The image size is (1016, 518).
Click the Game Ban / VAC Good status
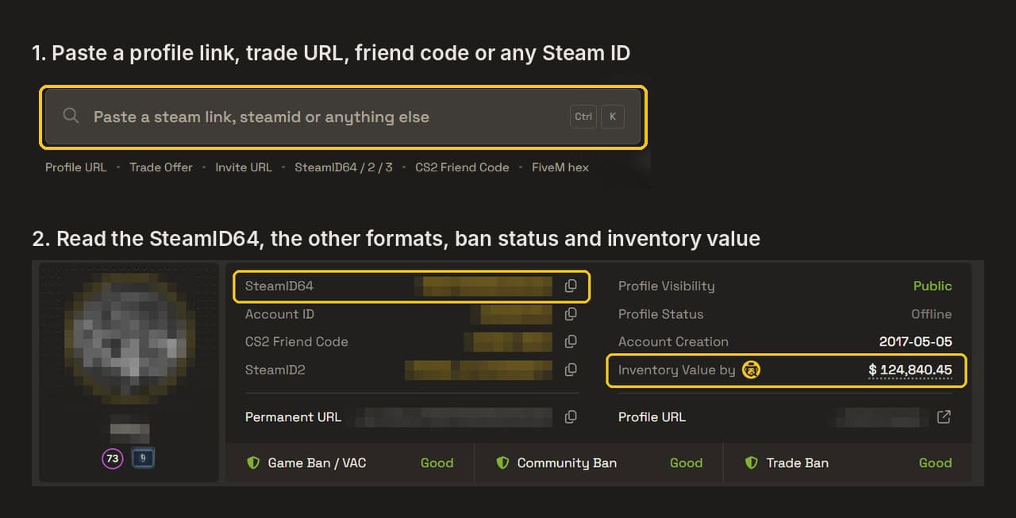(437, 462)
